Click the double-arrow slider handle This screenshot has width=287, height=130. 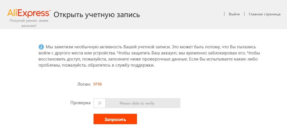click(100, 103)
